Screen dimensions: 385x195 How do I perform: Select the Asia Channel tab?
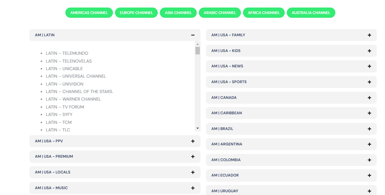click(x=178, y=13)
